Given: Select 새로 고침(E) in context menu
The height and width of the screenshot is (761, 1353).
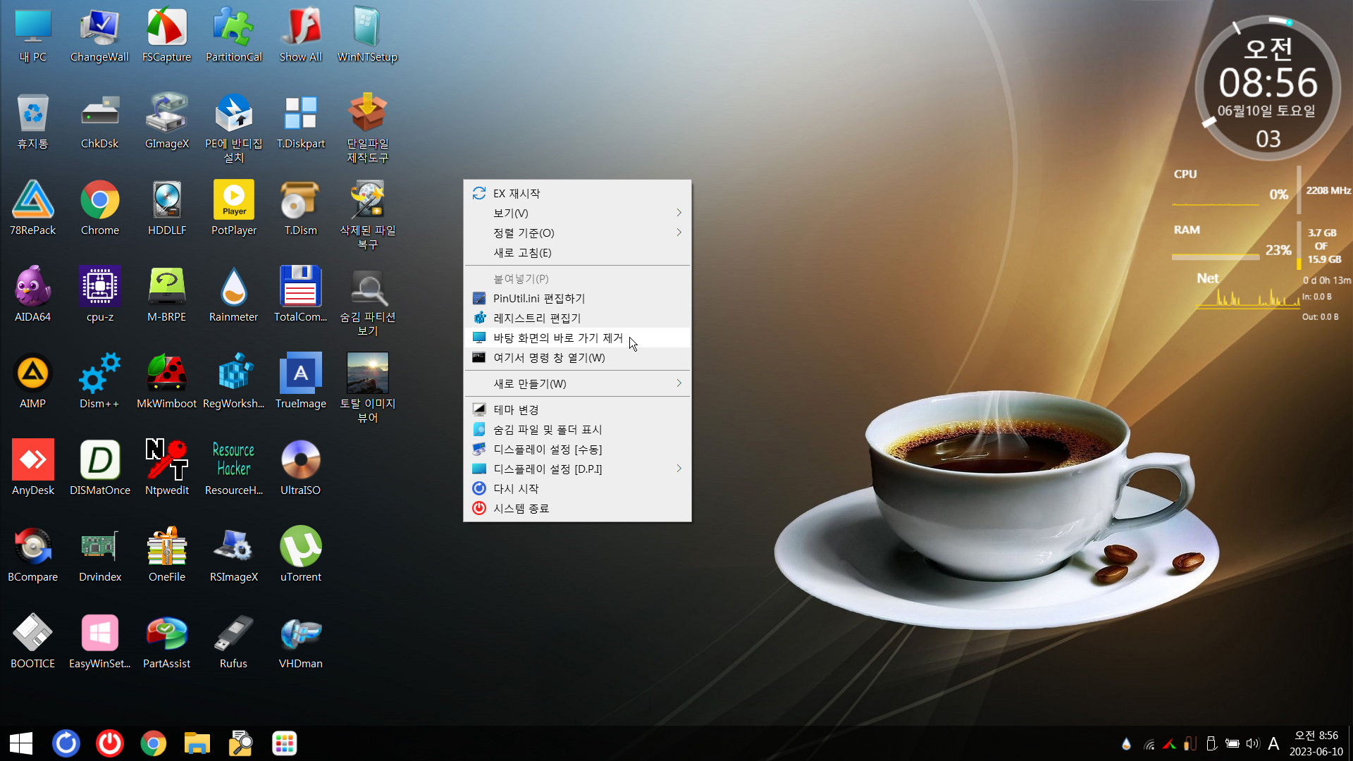Looking at the screenshot, I should tap(577, 252).
